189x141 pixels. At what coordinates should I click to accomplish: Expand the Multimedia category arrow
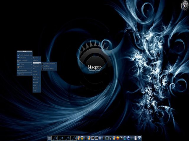pyautogui.click(x=40, y=77)
